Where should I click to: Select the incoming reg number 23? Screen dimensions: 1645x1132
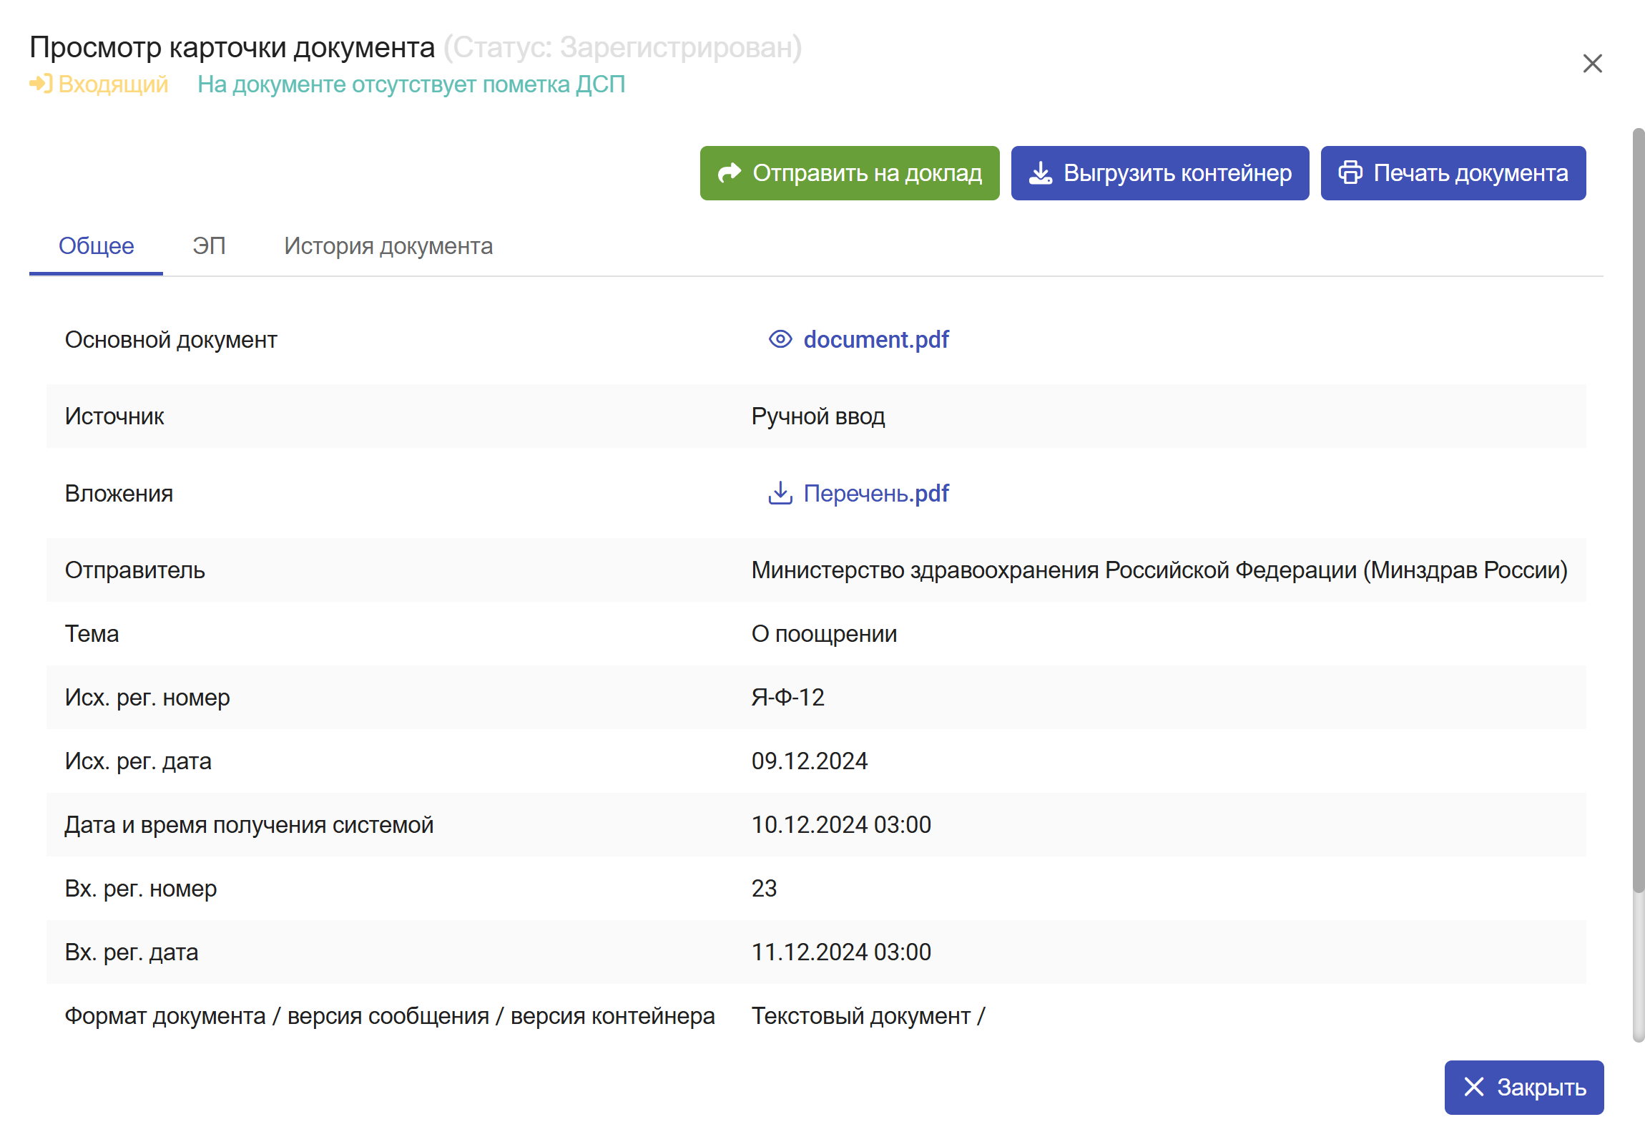coord(764,889)
